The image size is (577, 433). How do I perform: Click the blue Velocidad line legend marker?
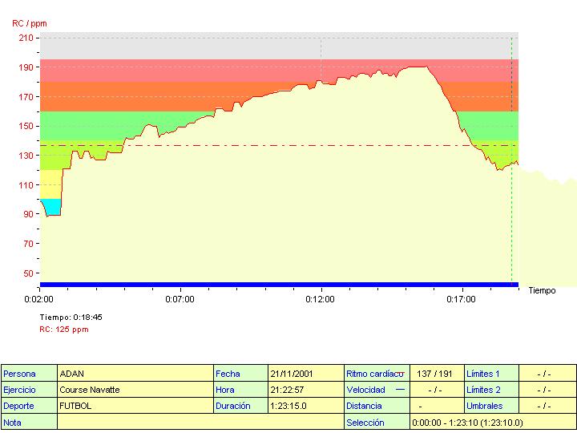[x=401, y=389]
